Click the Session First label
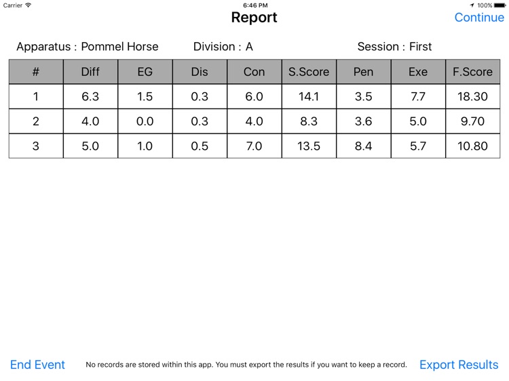Image resolution: width=509 pixels, height=381 pixels. coord(394,47)
